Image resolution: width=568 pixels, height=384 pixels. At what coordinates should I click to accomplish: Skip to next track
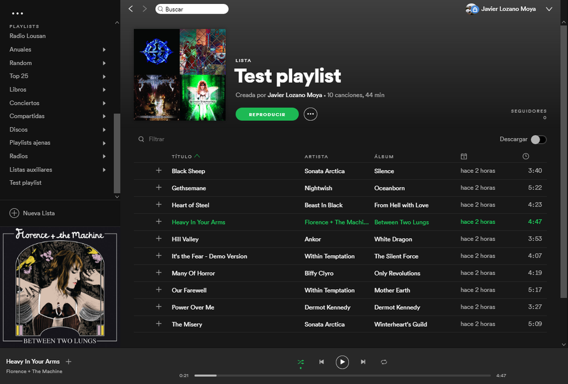pyautogui.click(x=363, y=362)
